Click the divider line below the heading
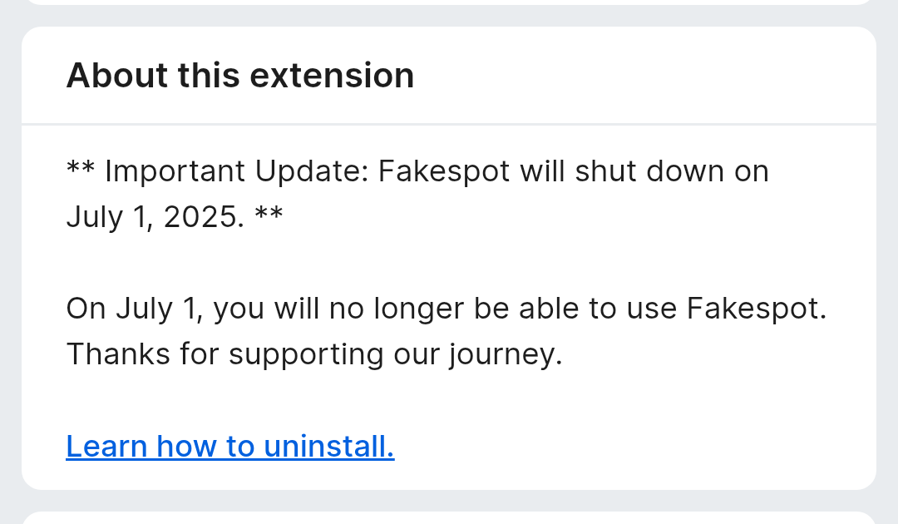This screenshot has width=898, height=524. (449, 124)
